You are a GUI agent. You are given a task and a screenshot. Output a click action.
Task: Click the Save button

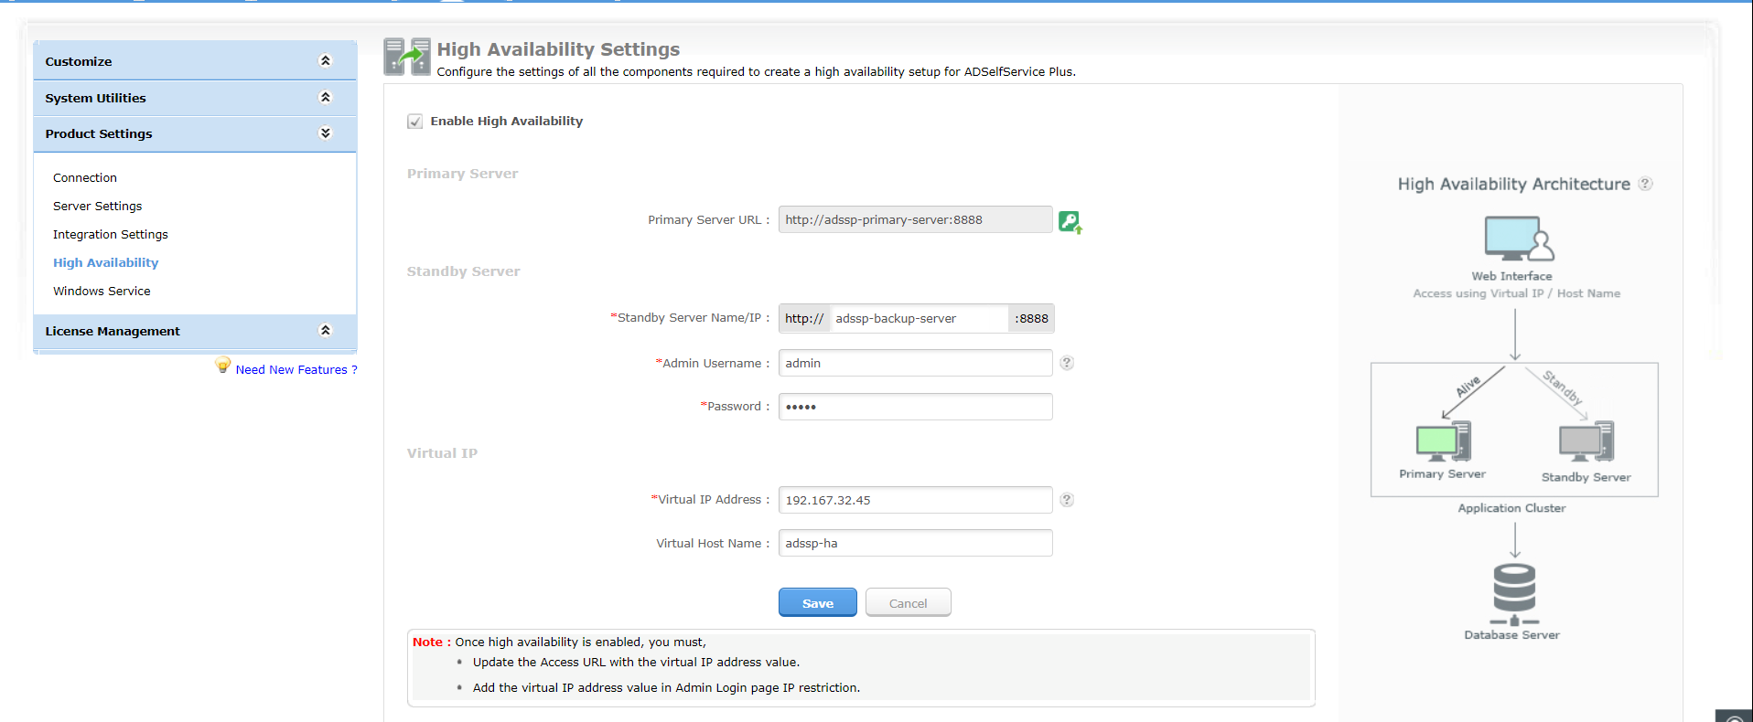[x=818, y=603]
